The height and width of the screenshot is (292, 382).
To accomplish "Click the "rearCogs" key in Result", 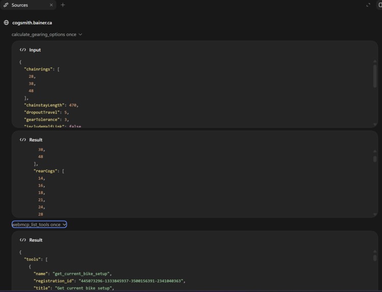I will [45, 171].
